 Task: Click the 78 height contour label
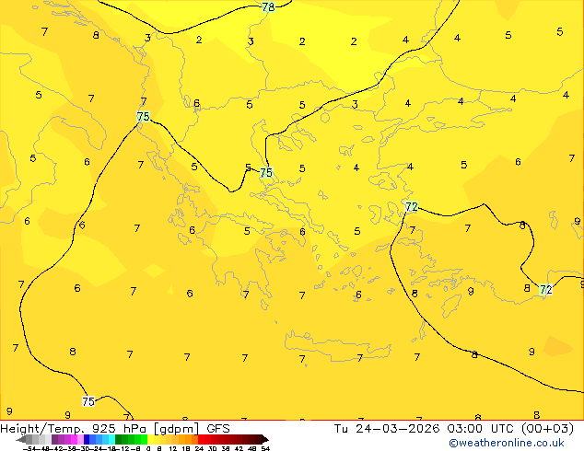[x=268, y=6]
